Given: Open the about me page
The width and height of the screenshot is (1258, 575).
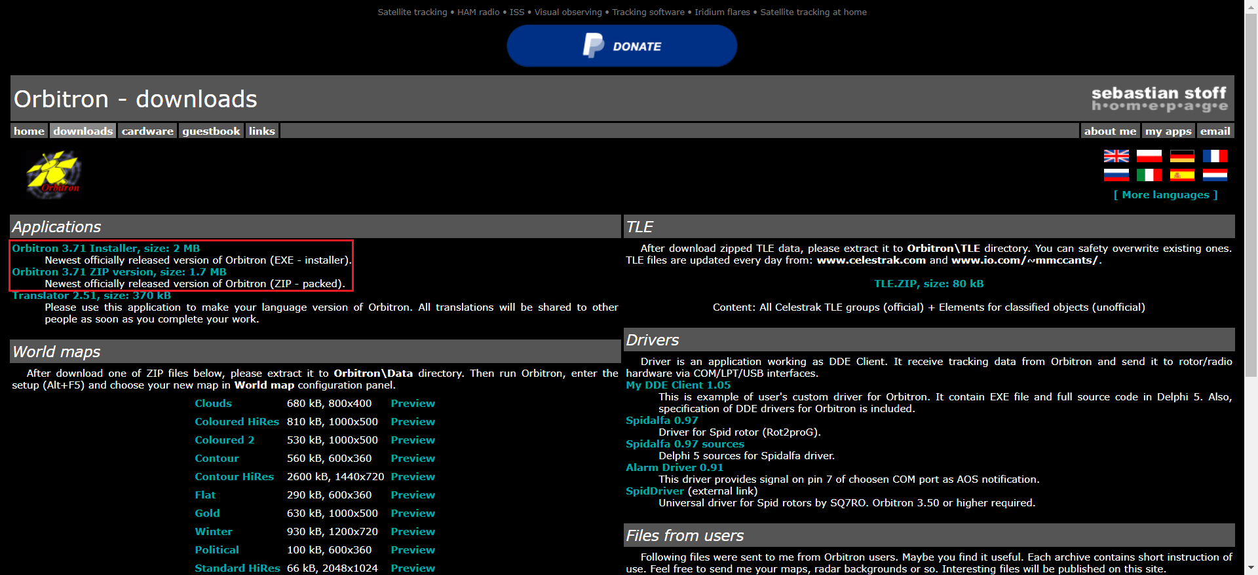Looking at the screenshot, I should [1110, 131].
